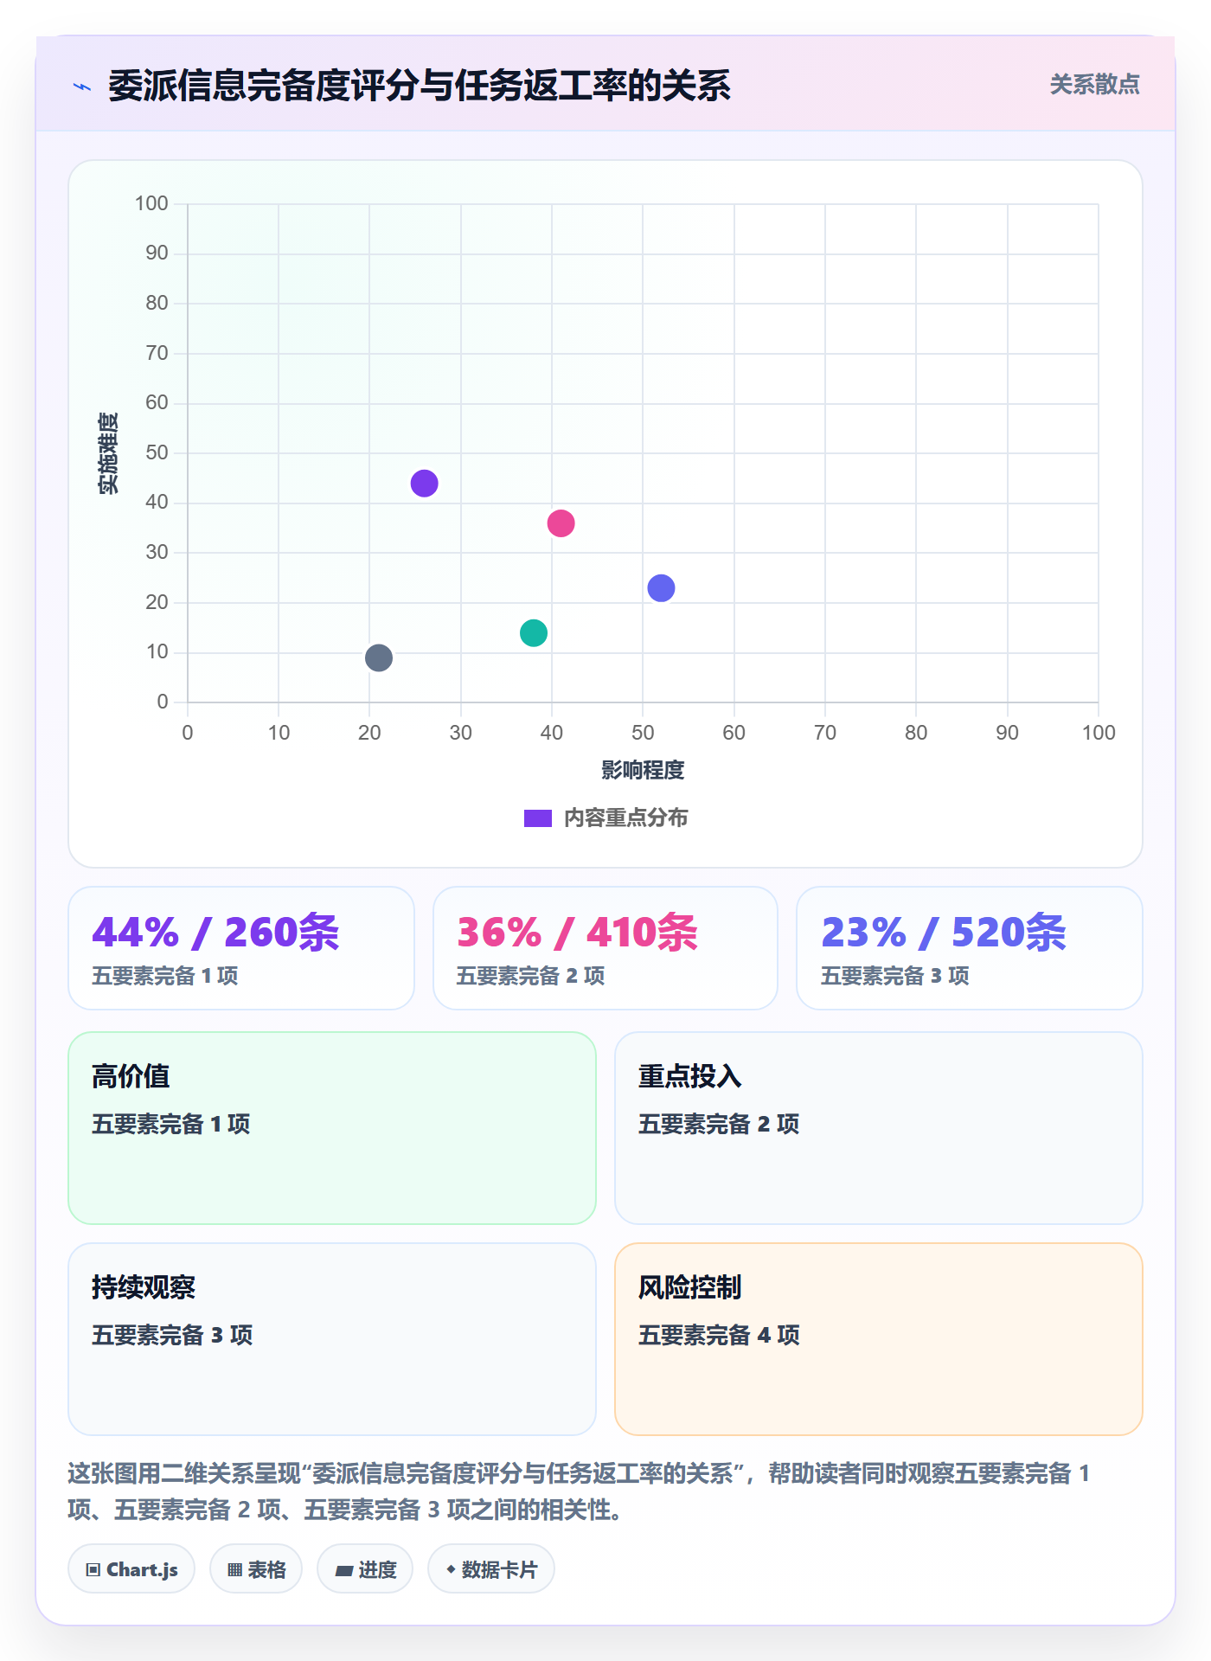Open the 重点投入 quadrant card

click(x=879, y=1128)
